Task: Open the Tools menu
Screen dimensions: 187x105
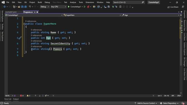Action: 81,2
